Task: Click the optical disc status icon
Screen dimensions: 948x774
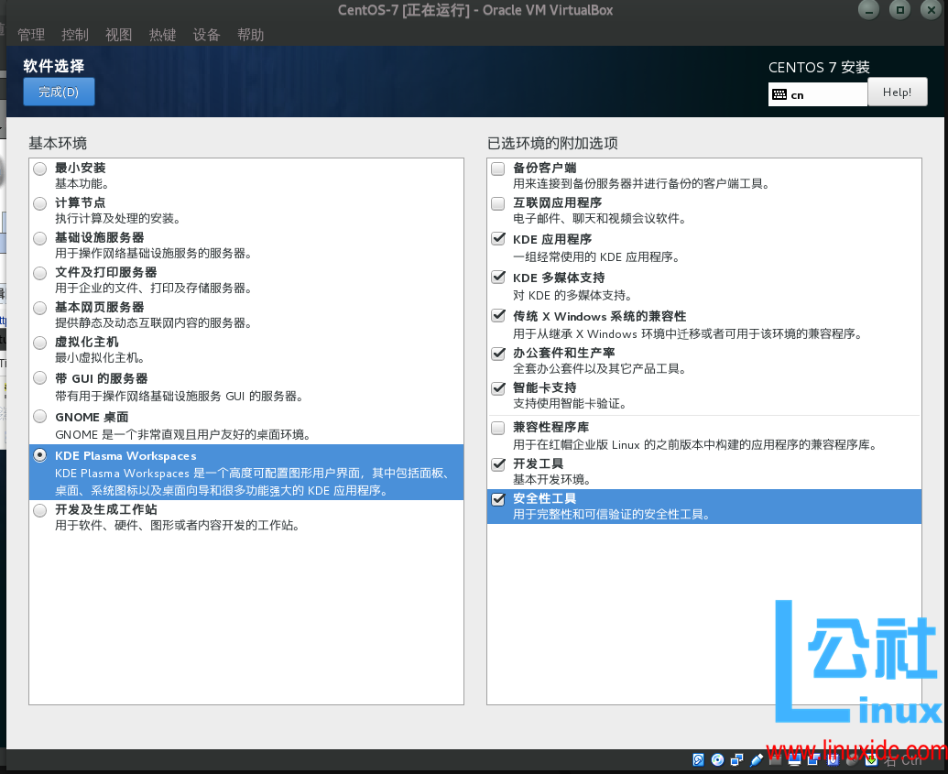Action: [x=718, y=760]
